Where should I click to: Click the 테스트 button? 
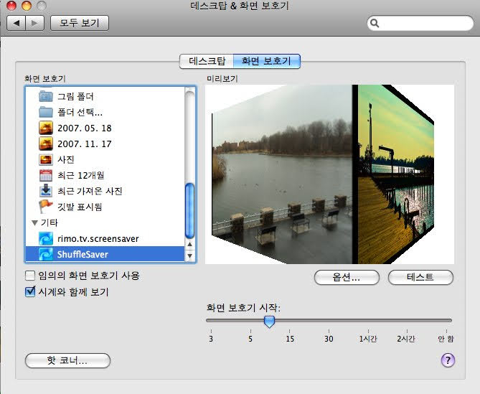420,277
